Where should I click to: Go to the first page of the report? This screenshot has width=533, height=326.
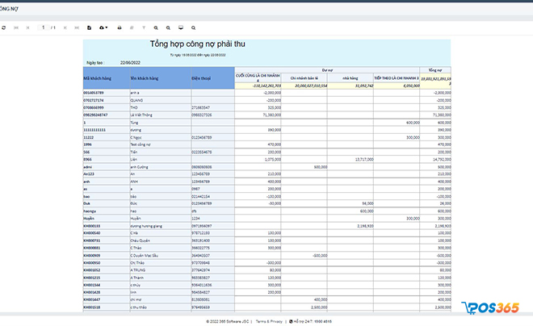(x=16, y=28)
